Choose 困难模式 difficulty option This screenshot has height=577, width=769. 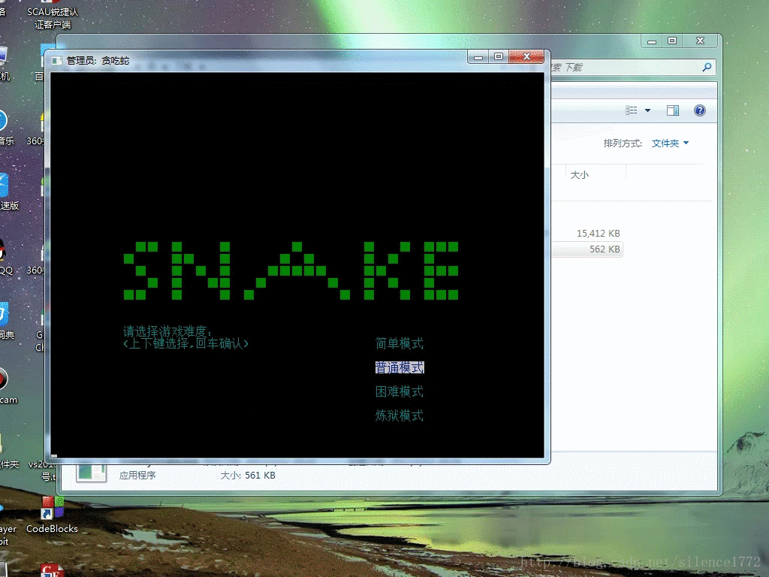click(x=399, y=392)
